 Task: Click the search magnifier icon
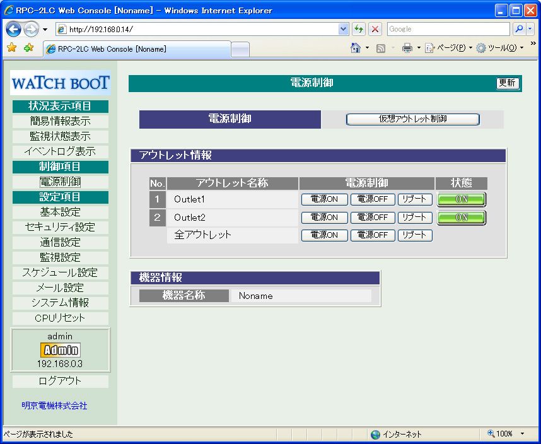tap(519, 29)
